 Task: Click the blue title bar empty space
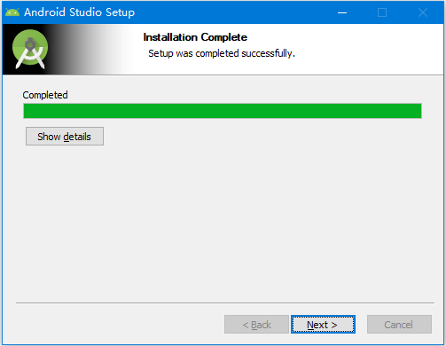point(231,12)
